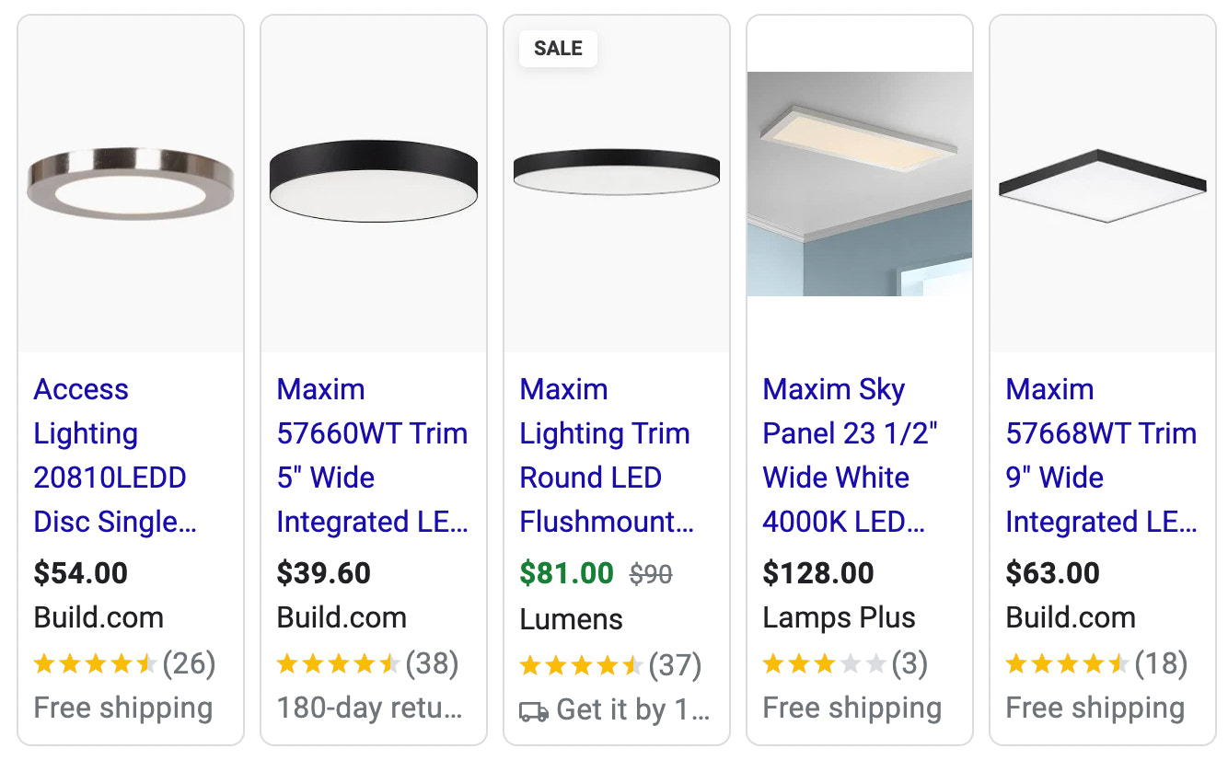Click the square black flushmount product image
Image resolution: width=1228 pixels, height=760 pixels.
pyautogui.click(x=1102, y=182)
